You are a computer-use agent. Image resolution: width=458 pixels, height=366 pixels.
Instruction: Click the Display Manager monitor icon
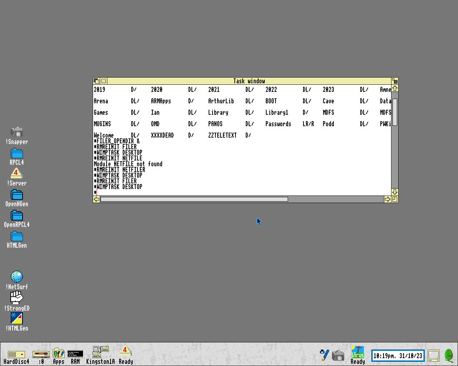(433, 355)
